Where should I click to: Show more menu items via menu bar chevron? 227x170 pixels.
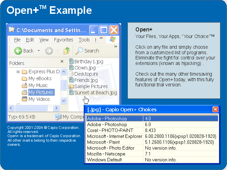[x=101, y=38]
